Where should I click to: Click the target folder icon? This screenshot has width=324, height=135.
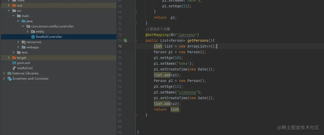(x=14, y=58)
